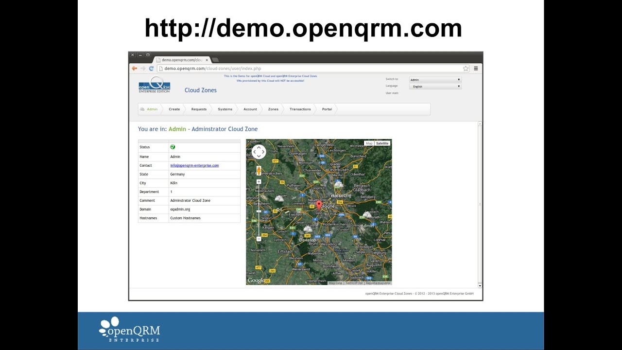Zoom out with the map minus button
This screenshot has width=622, height=350.
pyautogui.click(x=259, y=239)
